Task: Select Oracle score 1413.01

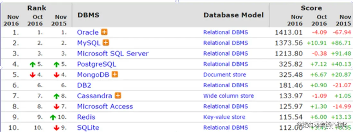Action: click(289, 32)
